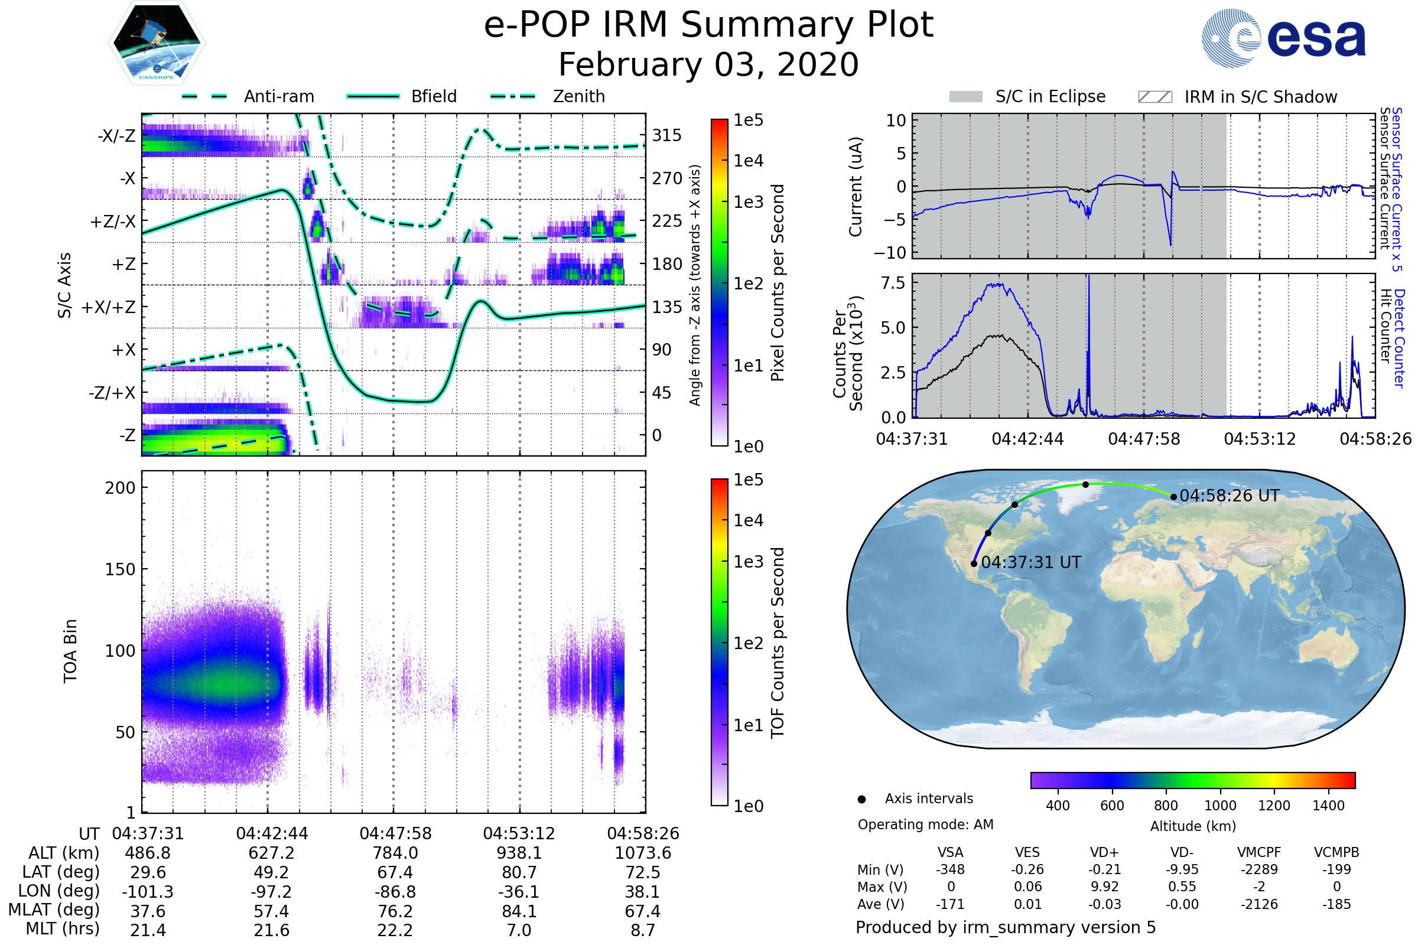Click the Bfield solid line legend marker

(x=373, y=96)
